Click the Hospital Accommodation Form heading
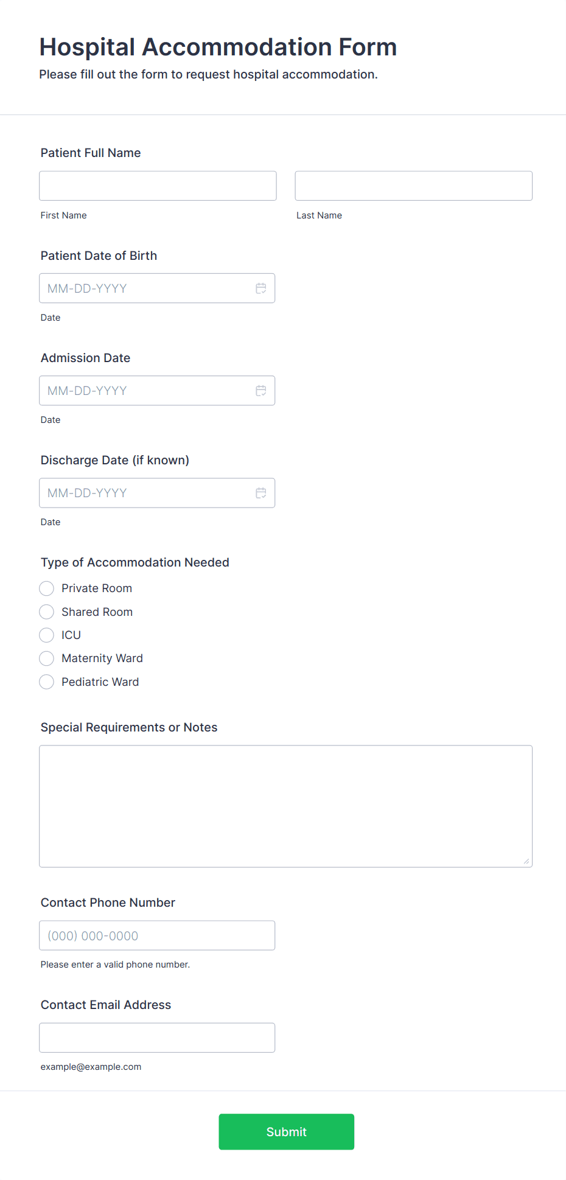566x1180 pixels. 218,47
